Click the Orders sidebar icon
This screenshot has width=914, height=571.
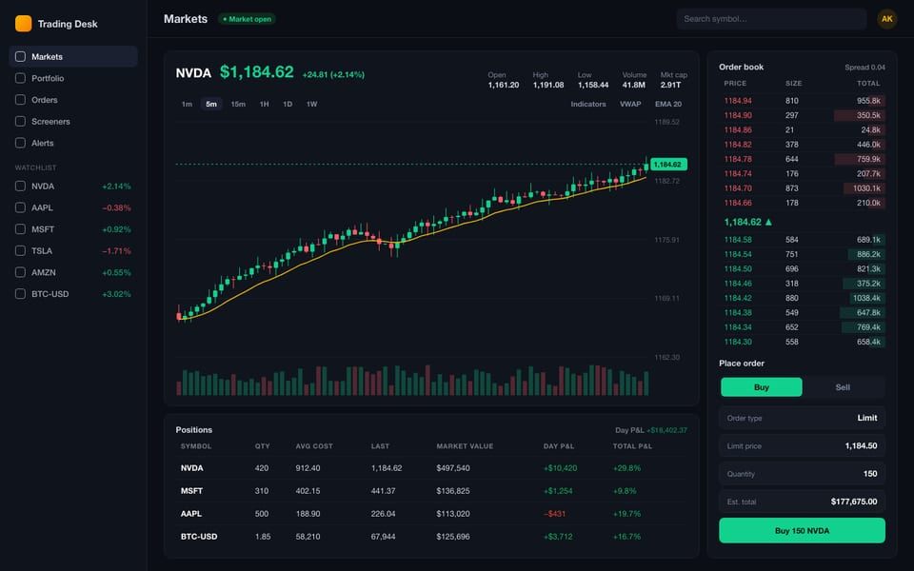pos(20,100)
